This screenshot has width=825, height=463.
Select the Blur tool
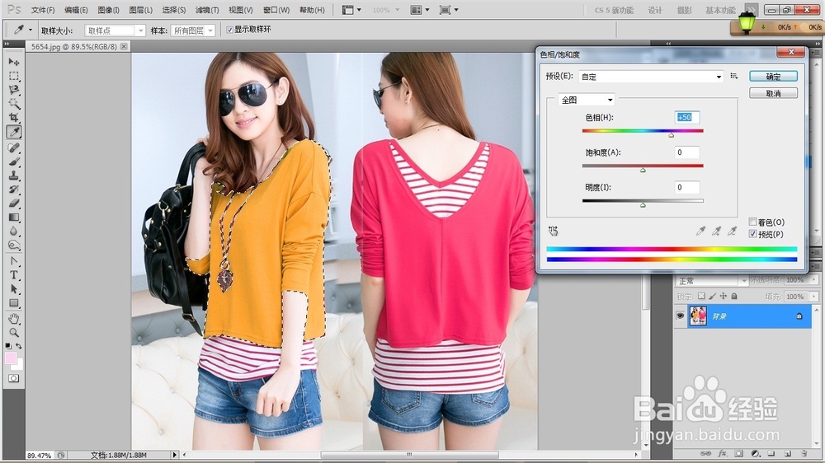pos(14,231)
